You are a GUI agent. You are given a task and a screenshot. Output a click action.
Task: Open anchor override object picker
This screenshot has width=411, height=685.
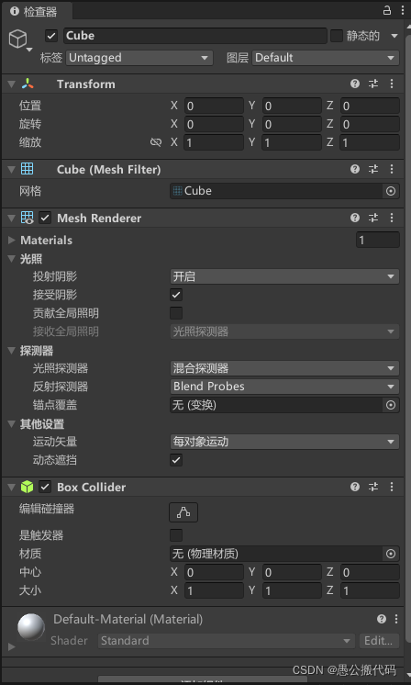[391, 405]
